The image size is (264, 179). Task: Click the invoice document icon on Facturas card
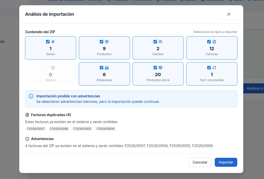pyautogui.click(x=214, y=42)
